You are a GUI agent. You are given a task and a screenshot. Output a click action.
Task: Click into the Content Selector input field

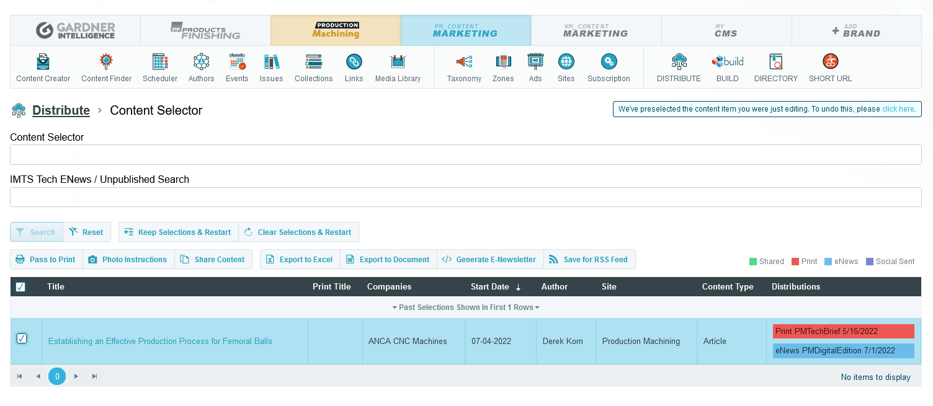point(465,155)
